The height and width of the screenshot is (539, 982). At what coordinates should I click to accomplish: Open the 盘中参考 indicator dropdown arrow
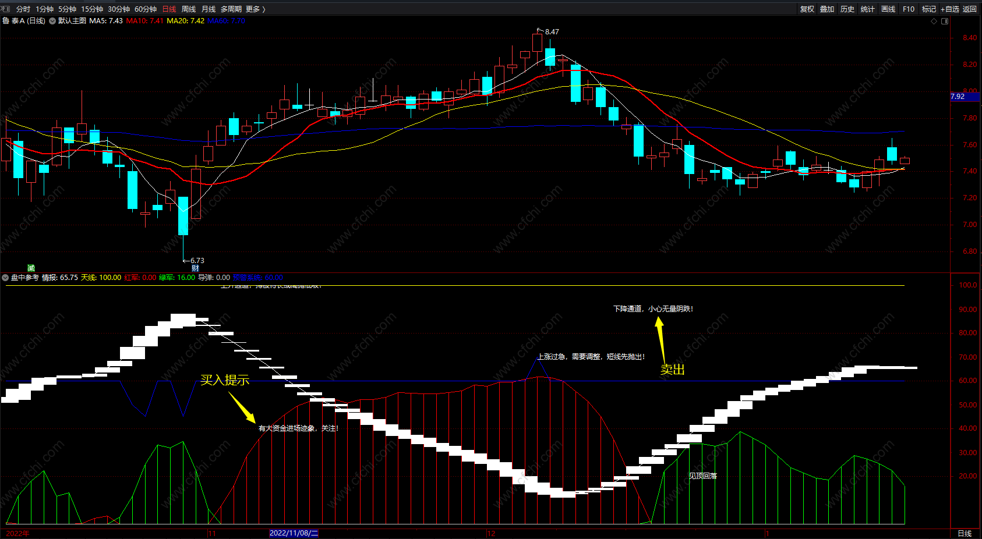coord(5,278)
